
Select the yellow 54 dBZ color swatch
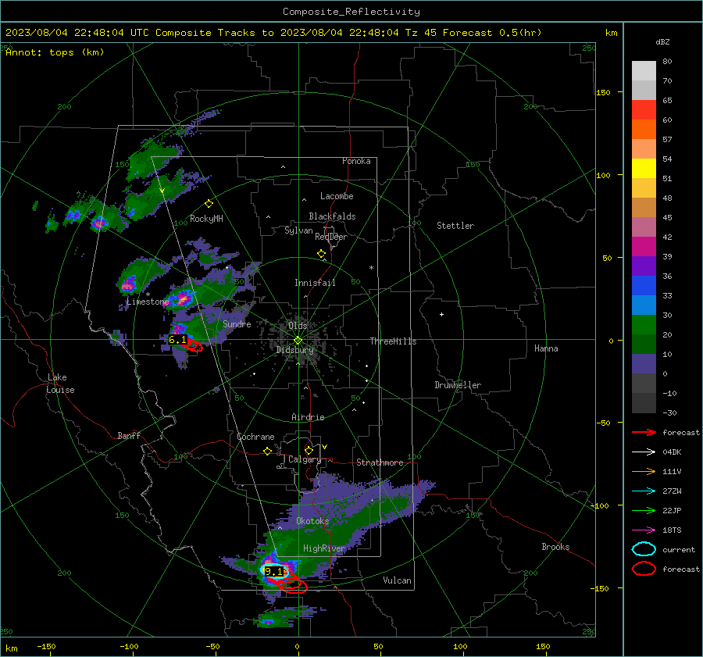coord(644,168)
